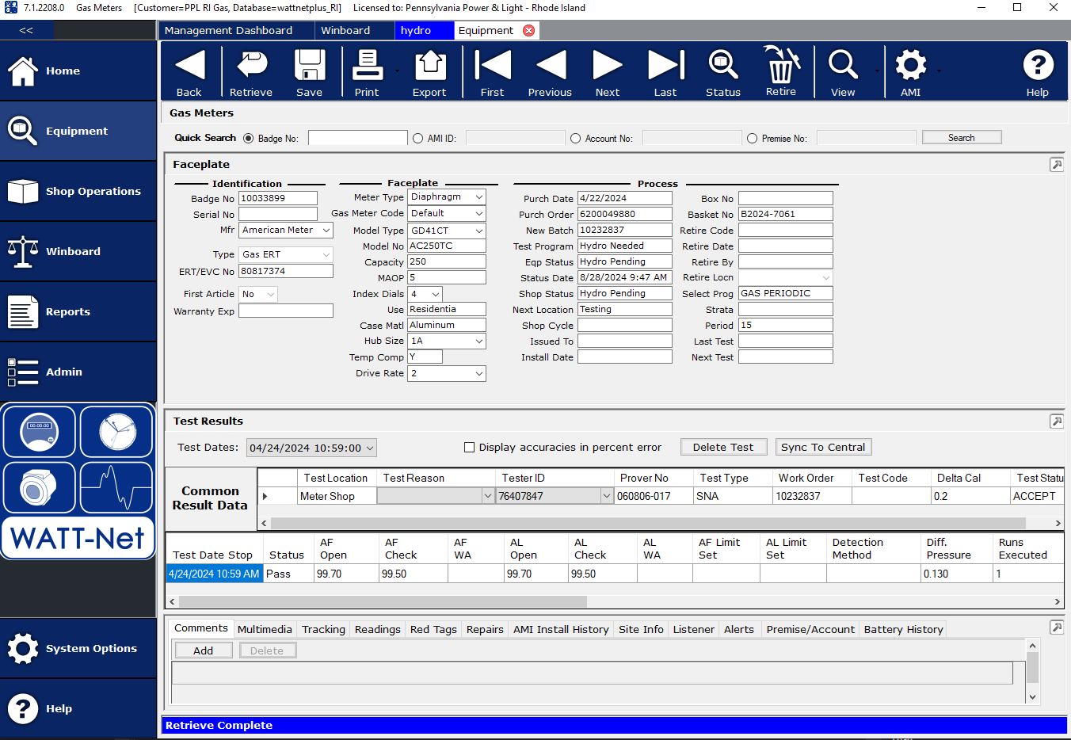This screenshot has width=1071, height=740.
Task: Open Reports in the sidebar
Action: (x=78, y=311)
